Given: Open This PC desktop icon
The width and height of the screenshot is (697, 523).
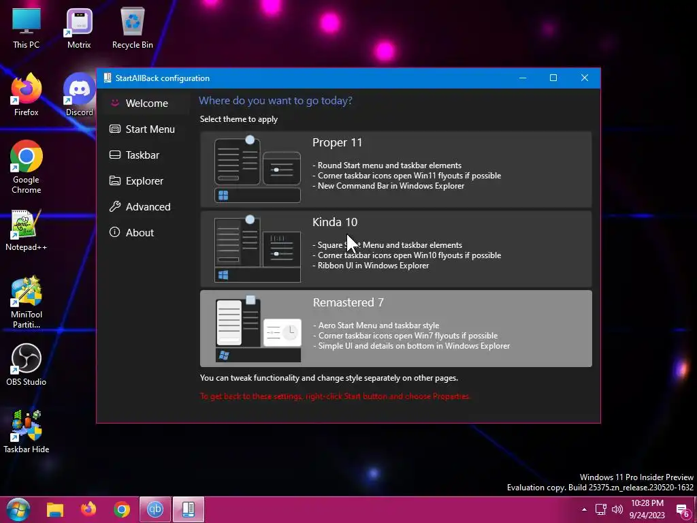Looking at the screenshot, I should [x=27, y=28].
